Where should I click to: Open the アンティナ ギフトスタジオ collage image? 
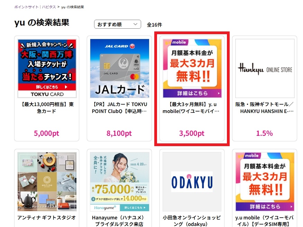pos(47,182)
